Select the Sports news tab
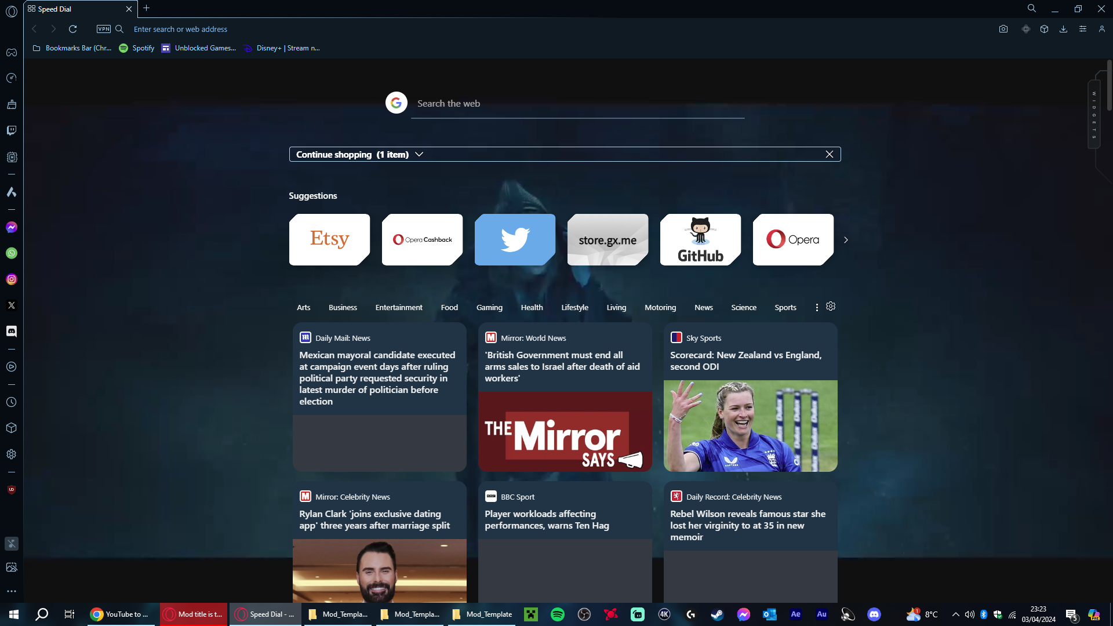Screen dimensions: 1113x626 click(785, 307)
